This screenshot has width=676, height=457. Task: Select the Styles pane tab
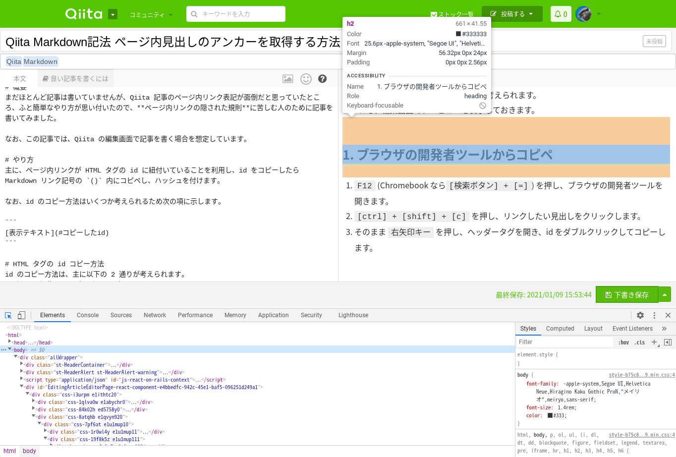click(528, 329)
